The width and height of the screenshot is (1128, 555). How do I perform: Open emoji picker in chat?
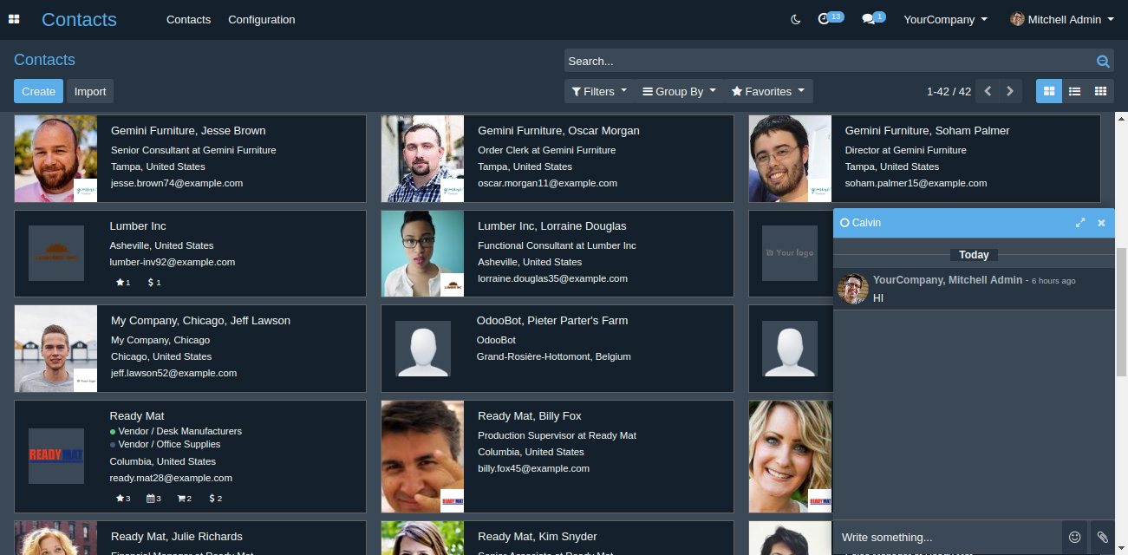pos(1075,537)
